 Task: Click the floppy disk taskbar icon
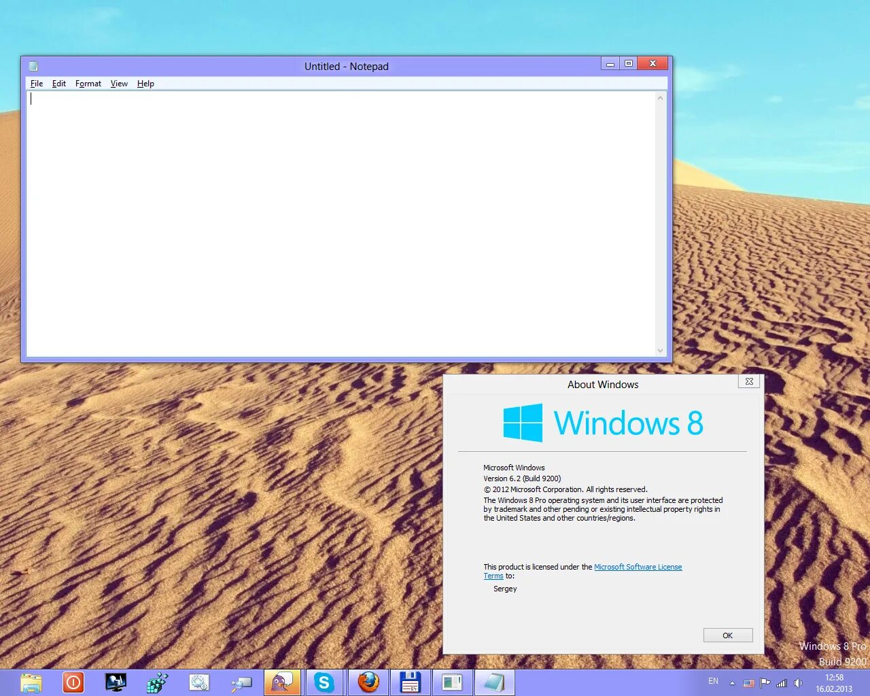tap(410, 682)
